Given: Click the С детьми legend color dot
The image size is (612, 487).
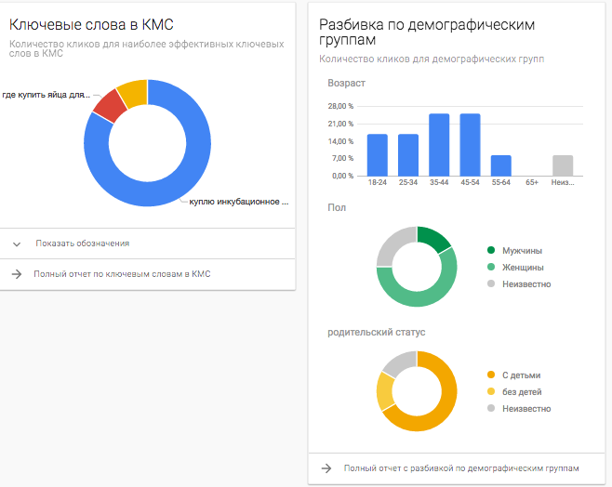Looking at the screenshot, I should click(491, 375).
